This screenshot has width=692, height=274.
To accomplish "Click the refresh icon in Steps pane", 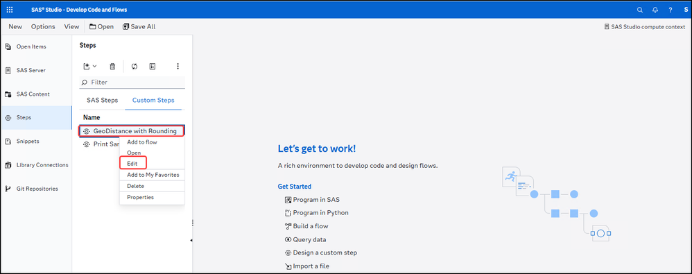I will [135, 66].
